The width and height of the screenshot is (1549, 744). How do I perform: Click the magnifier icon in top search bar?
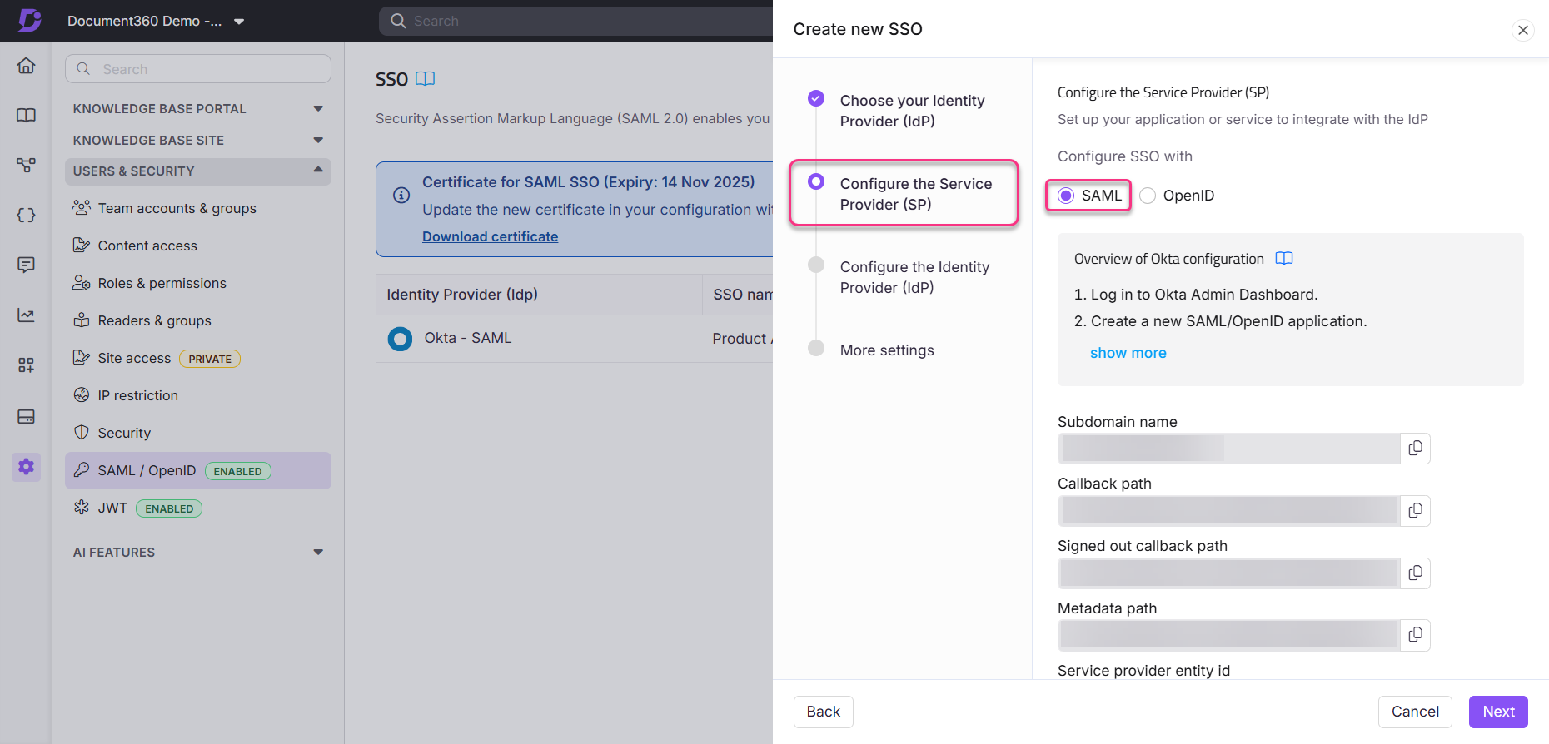tap(398, 21)
